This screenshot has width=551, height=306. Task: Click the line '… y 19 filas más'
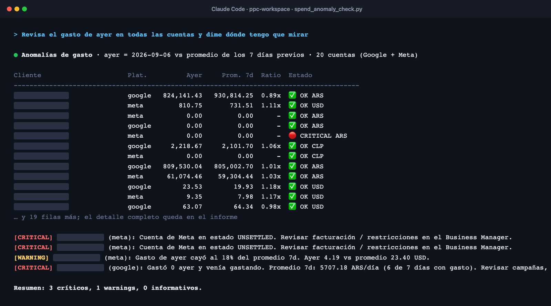coord(125,217)
